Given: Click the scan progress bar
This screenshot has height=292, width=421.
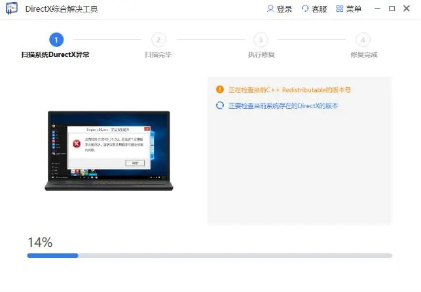Looking at the screenshot, I should pyautogui.click(x=210, y=255).
